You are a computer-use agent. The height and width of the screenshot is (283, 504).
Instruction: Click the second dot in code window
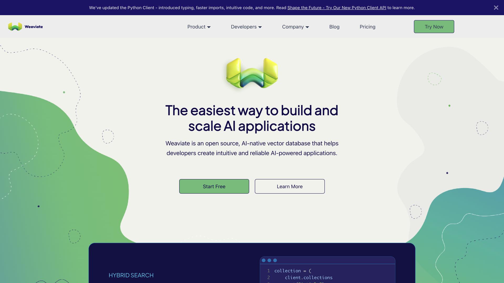coord(269,260)
